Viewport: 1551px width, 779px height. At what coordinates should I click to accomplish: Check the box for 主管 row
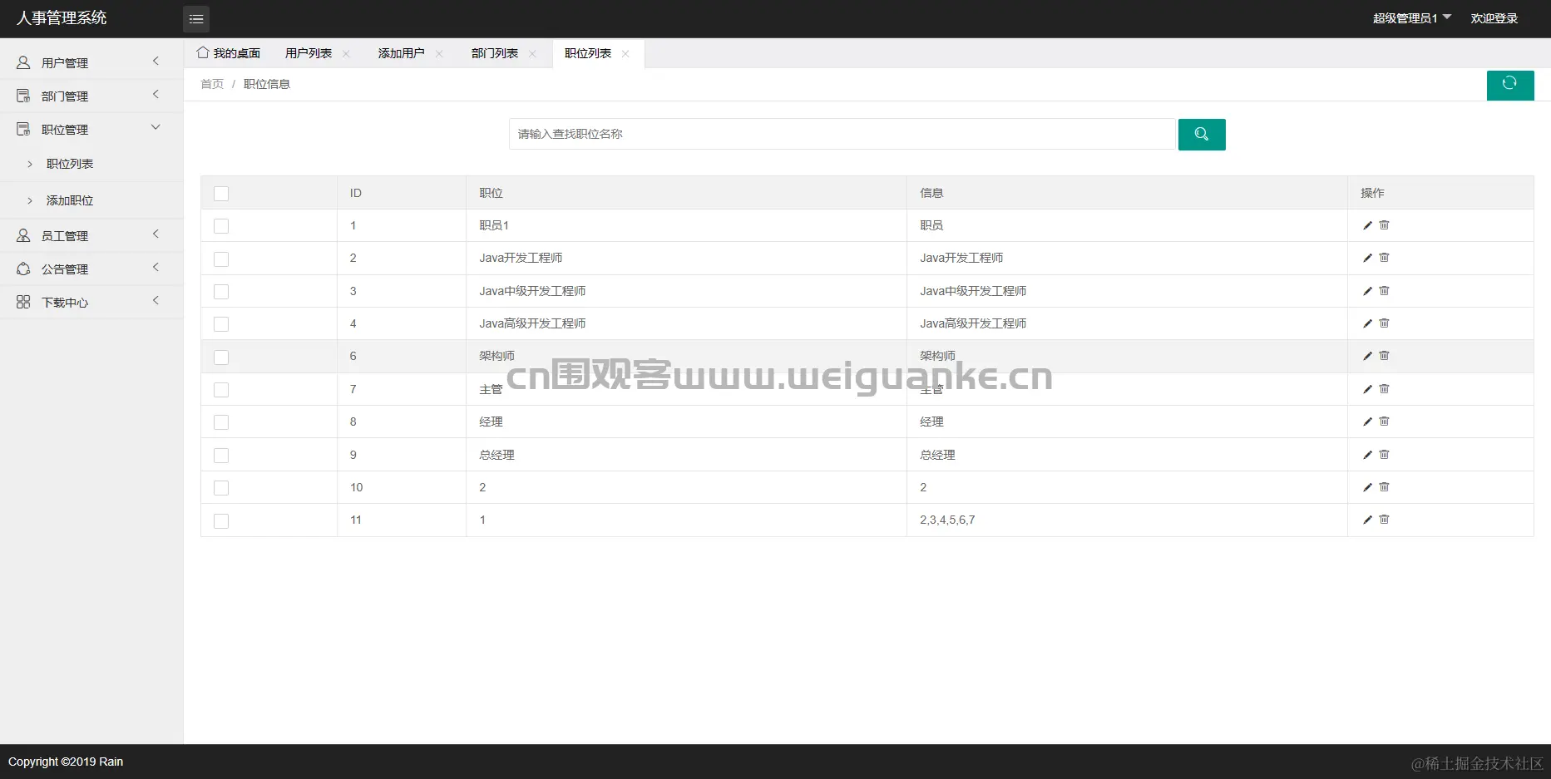[x=221, y=390]
